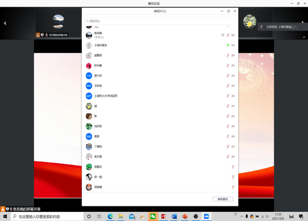Click the microphone icon in system tray
Image resolution: width=308 pixels, height=221 pixels.
[x=247, y=216]
